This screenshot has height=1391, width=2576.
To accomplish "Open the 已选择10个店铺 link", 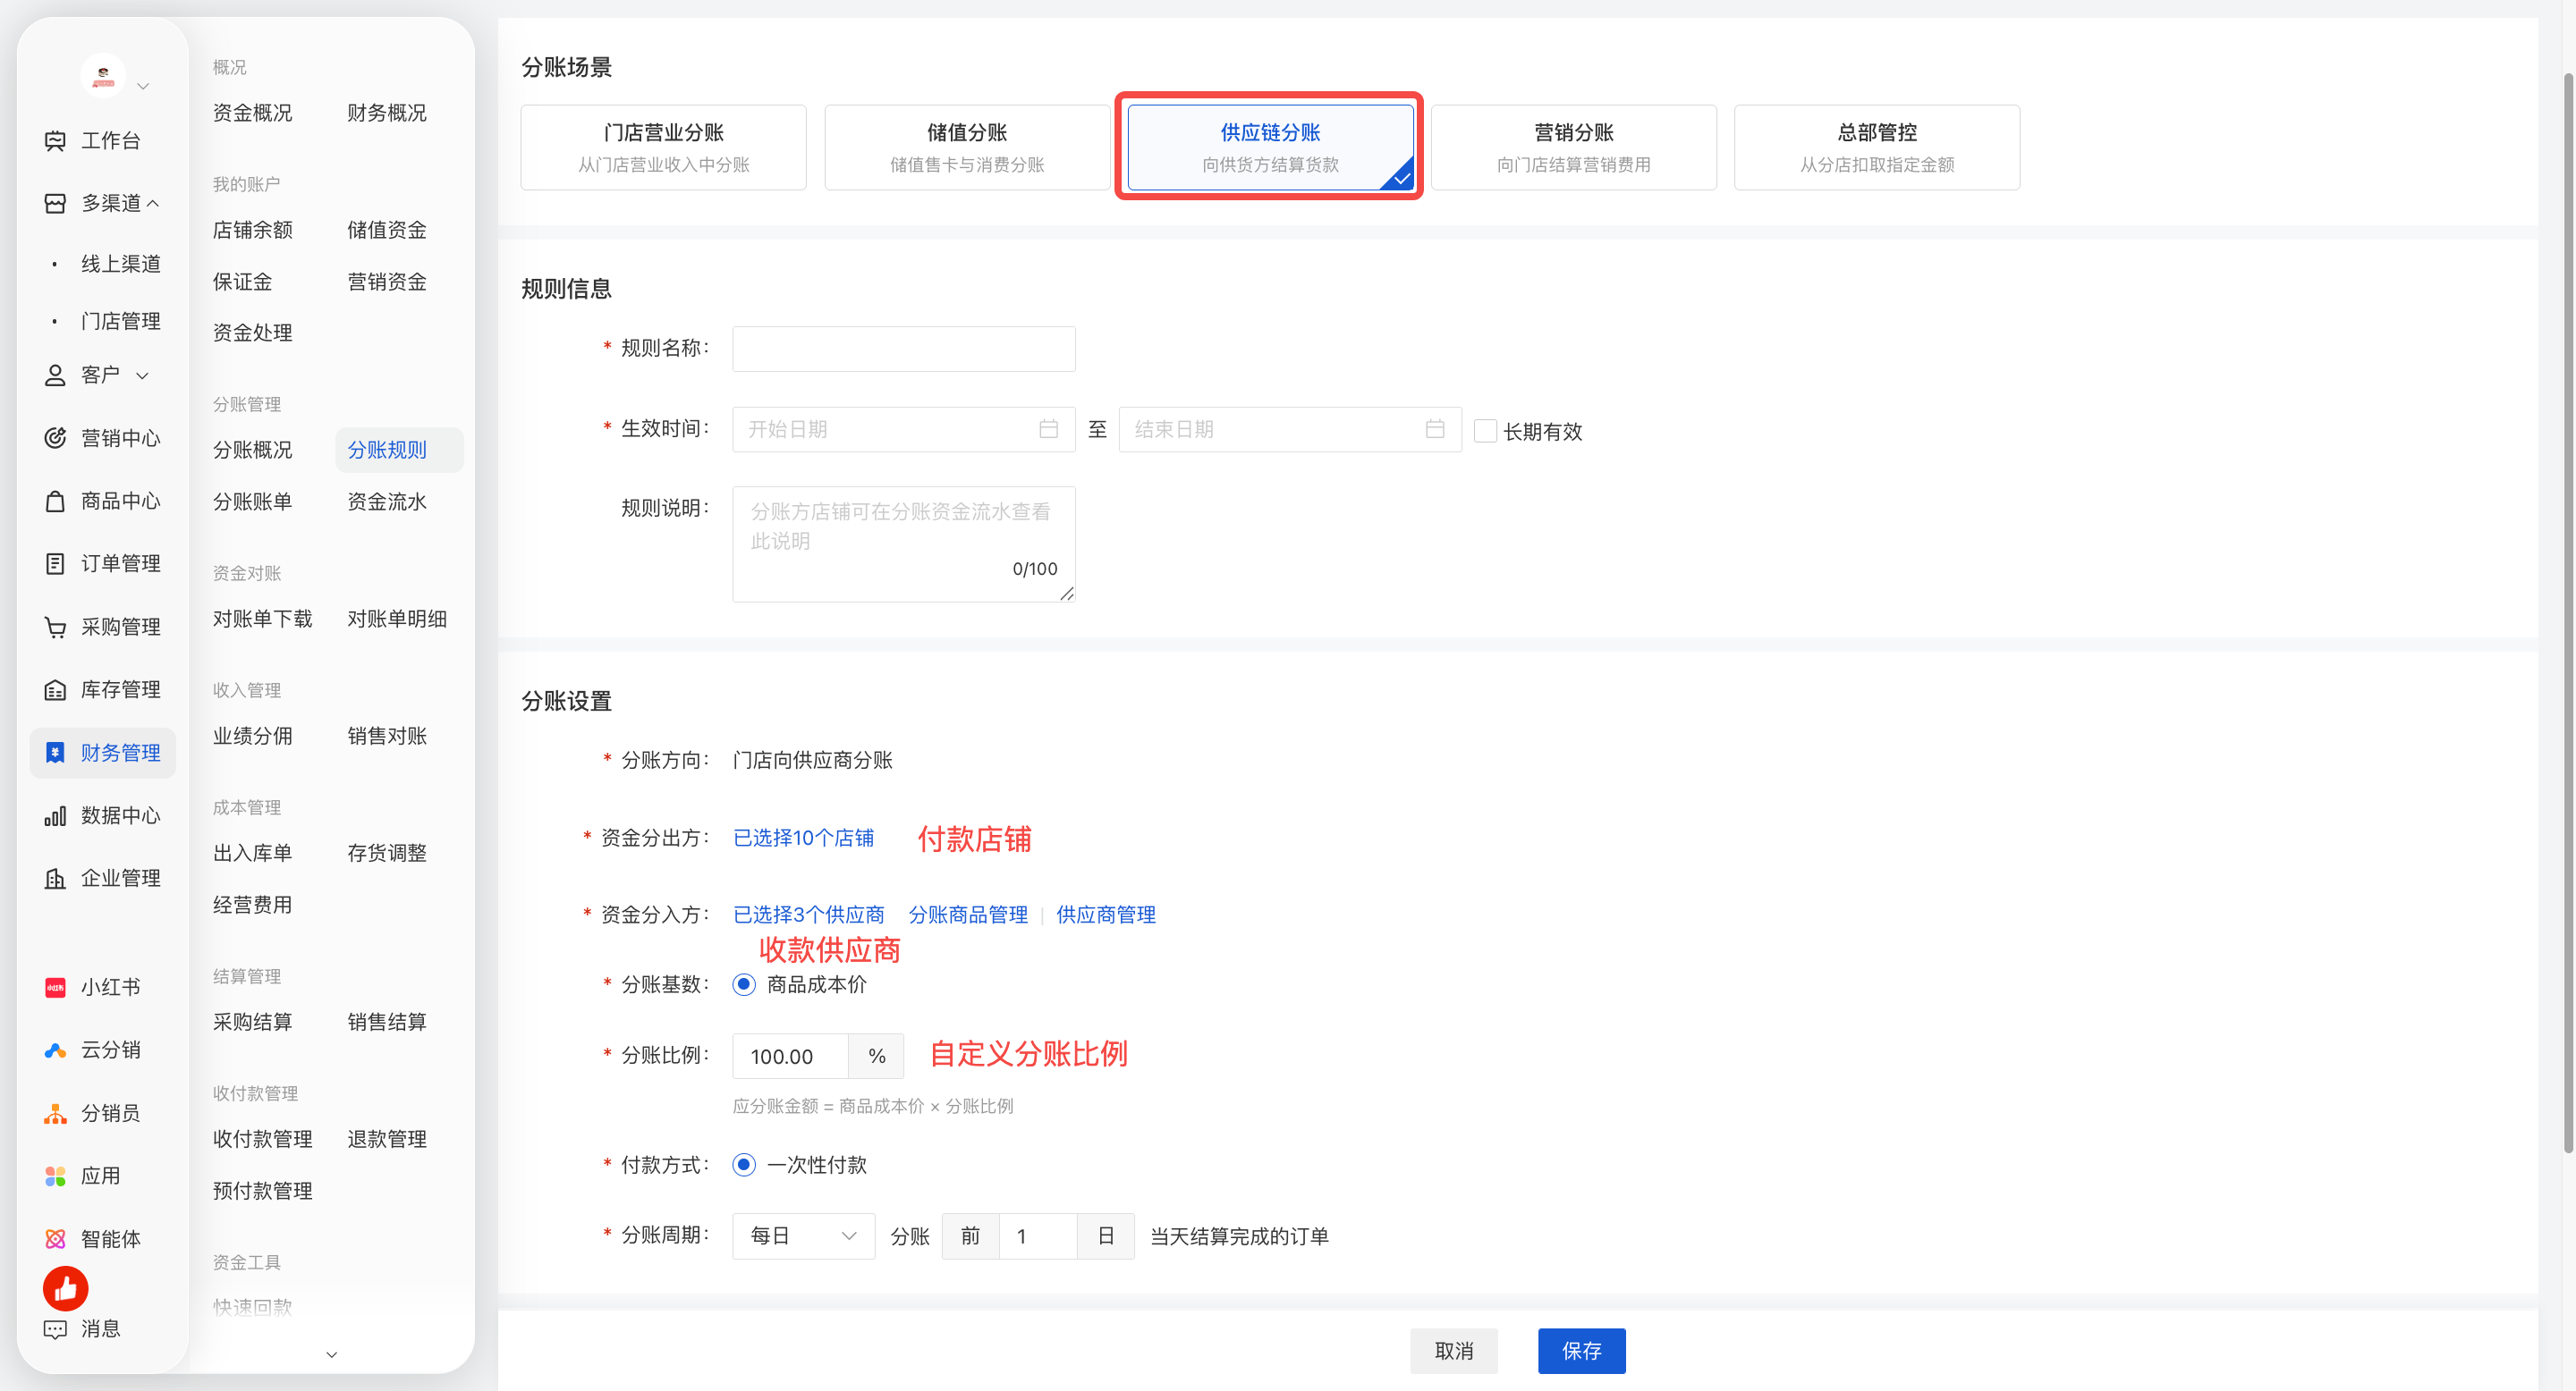I will click(x=803, y=838).
